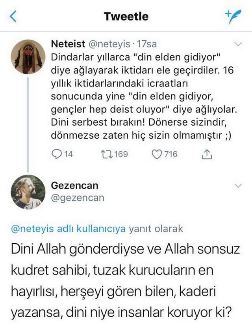Expand options chevron on Gezencan's tweet
Image resolution: width=252 pixels, height=331 pixels.
(x=238, y=186)
